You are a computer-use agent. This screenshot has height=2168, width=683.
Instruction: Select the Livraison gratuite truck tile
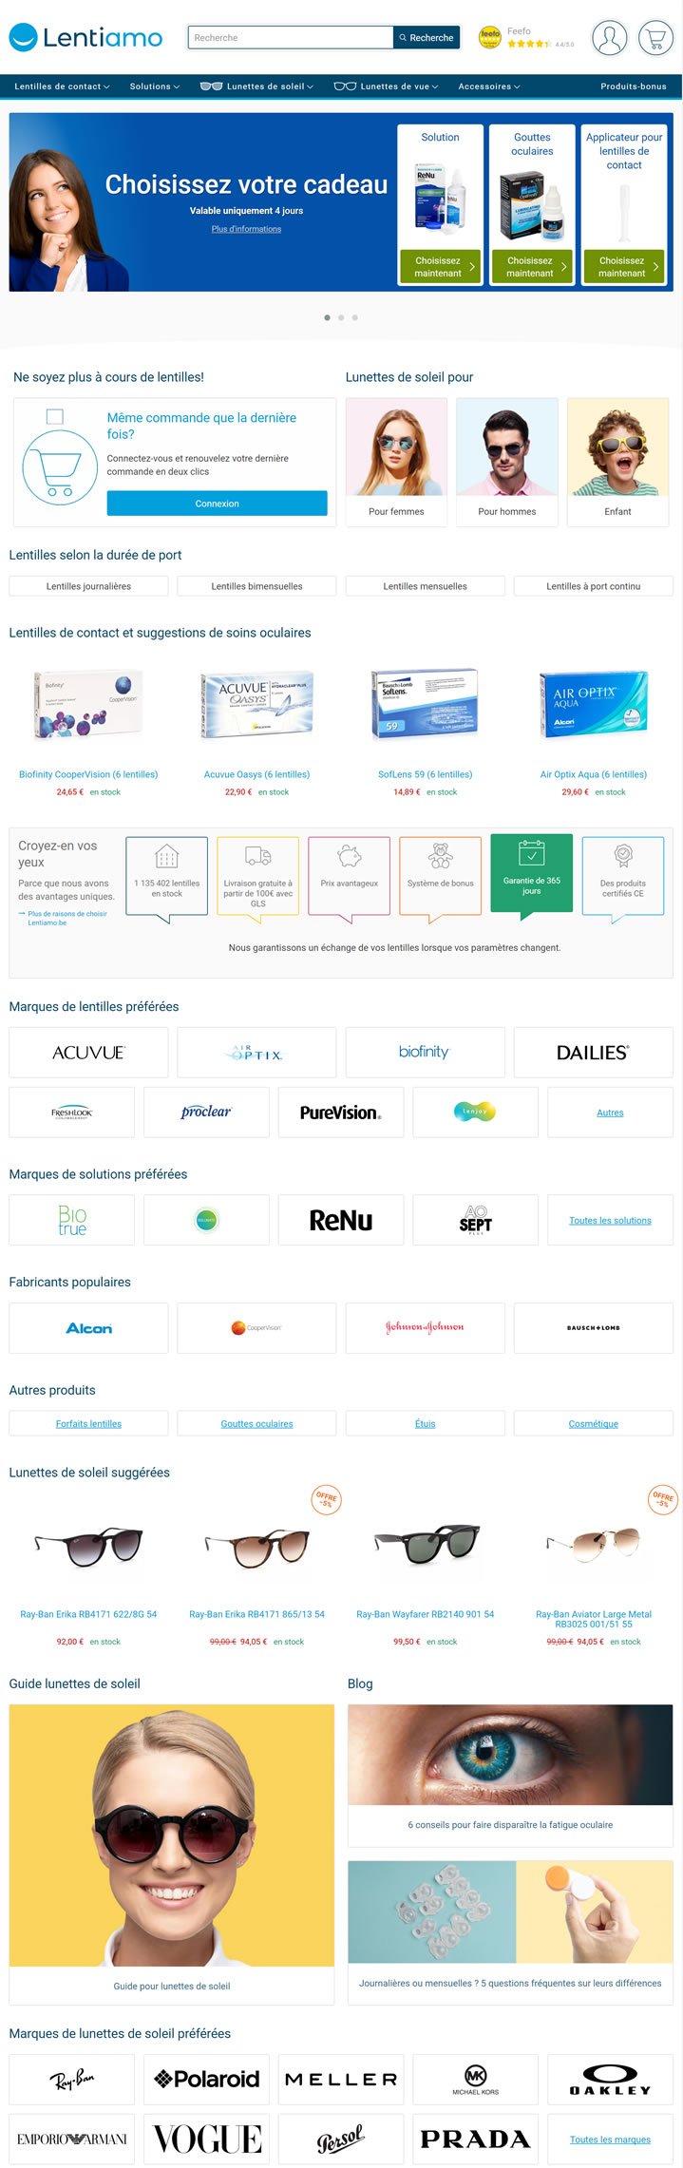point(257,876)
